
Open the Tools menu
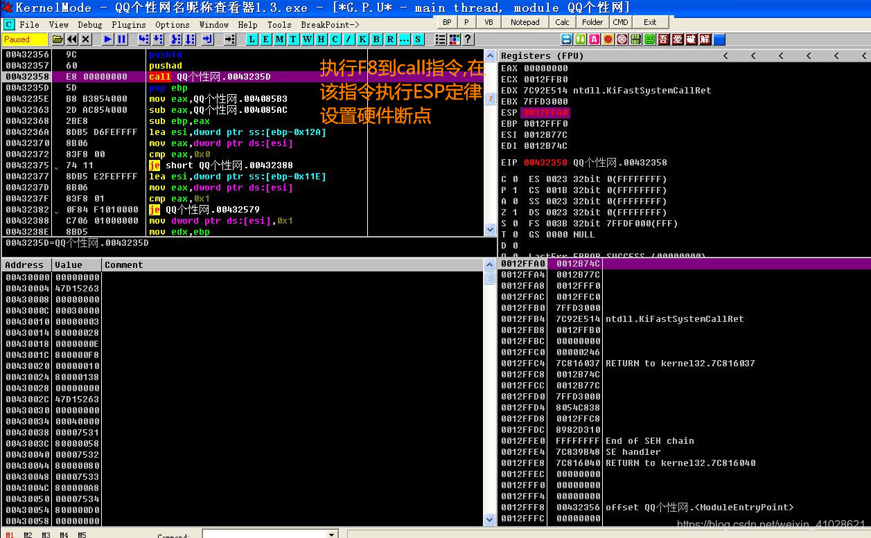[279, 24]
